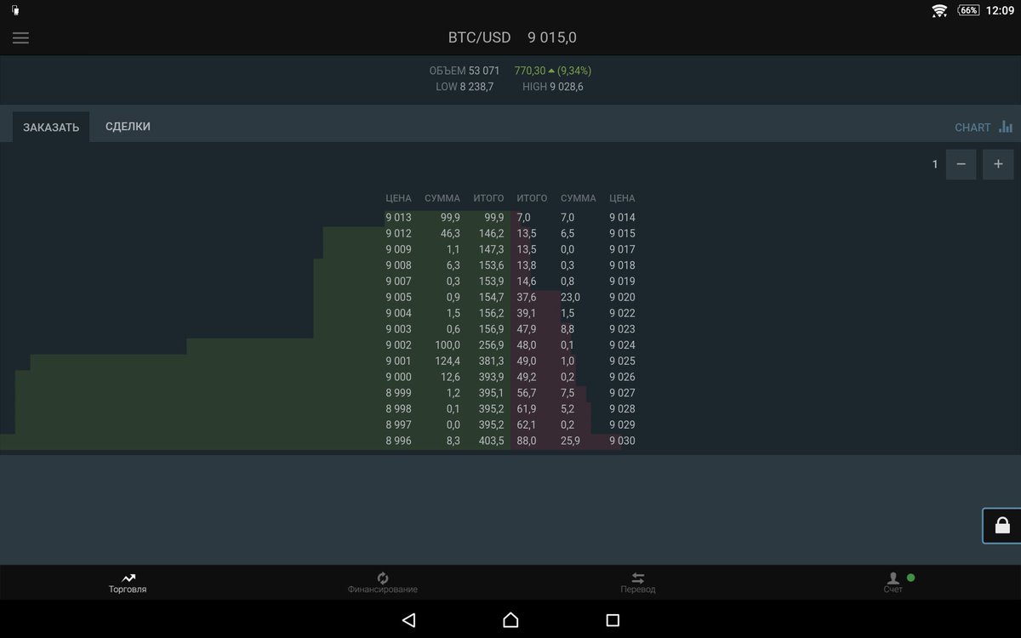Image resolution: width=1021 pixels, height=638 pixels.
Task: Tap the BTC/USD pair title
Action: pos(480,37)
